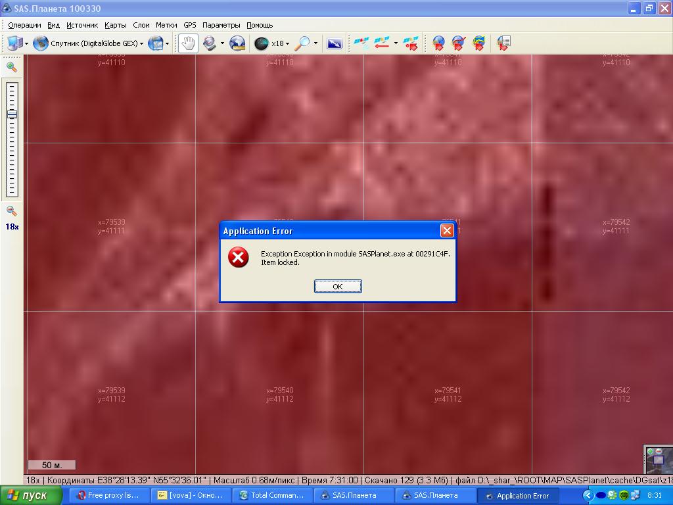Screen dimensions: 673x505
Task: Click the fullscreen mode toolbar icon
Action: [334, 43]
